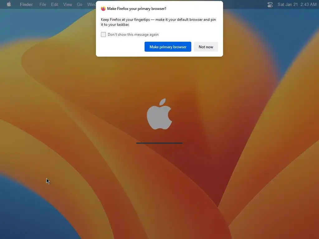
Task: Open the Finder menu
Action: point(26,4)
